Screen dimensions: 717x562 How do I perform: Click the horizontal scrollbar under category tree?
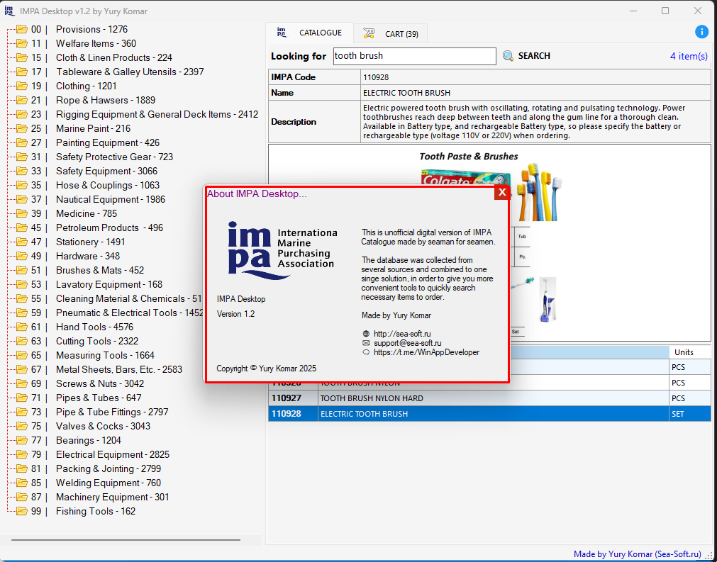click(x=126, y=540)
